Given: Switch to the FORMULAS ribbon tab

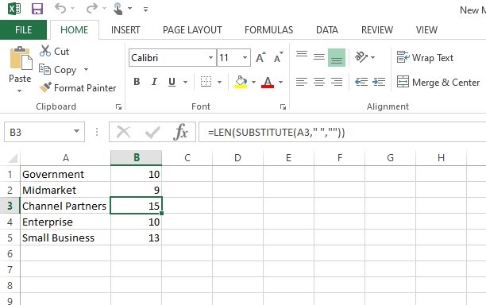Looking at the screenshot, I should coord(268,30).
